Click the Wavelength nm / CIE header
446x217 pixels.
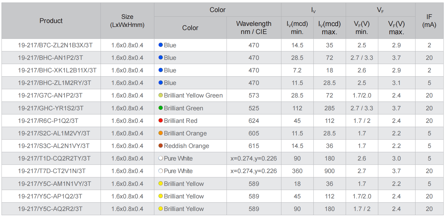254,28
